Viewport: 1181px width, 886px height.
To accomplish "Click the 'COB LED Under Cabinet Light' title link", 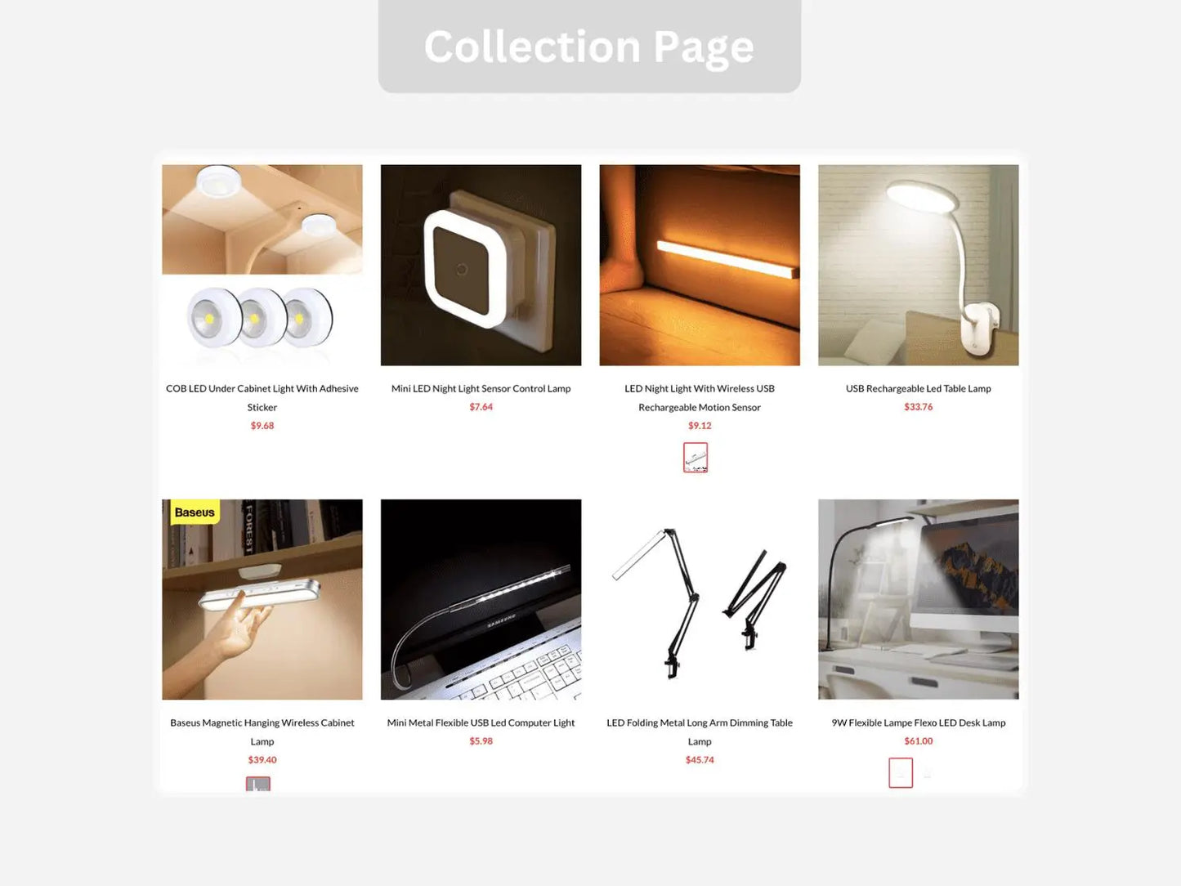I will [262, 398].
